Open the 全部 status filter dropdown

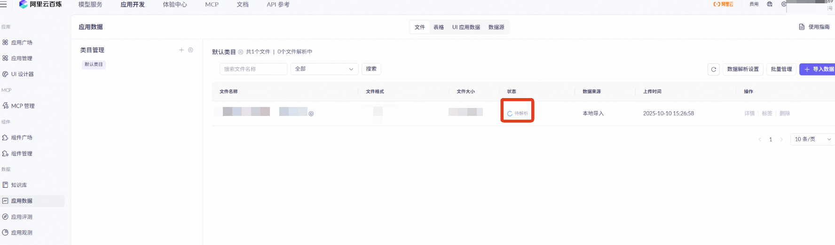[x=324, y=69]
